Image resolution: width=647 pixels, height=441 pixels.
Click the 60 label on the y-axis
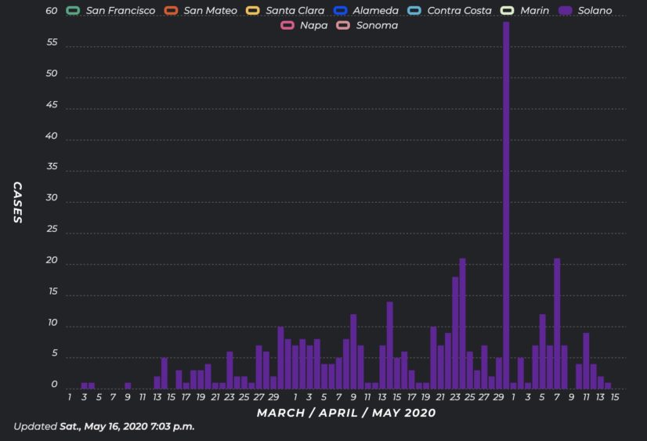(x=52, y=11)
